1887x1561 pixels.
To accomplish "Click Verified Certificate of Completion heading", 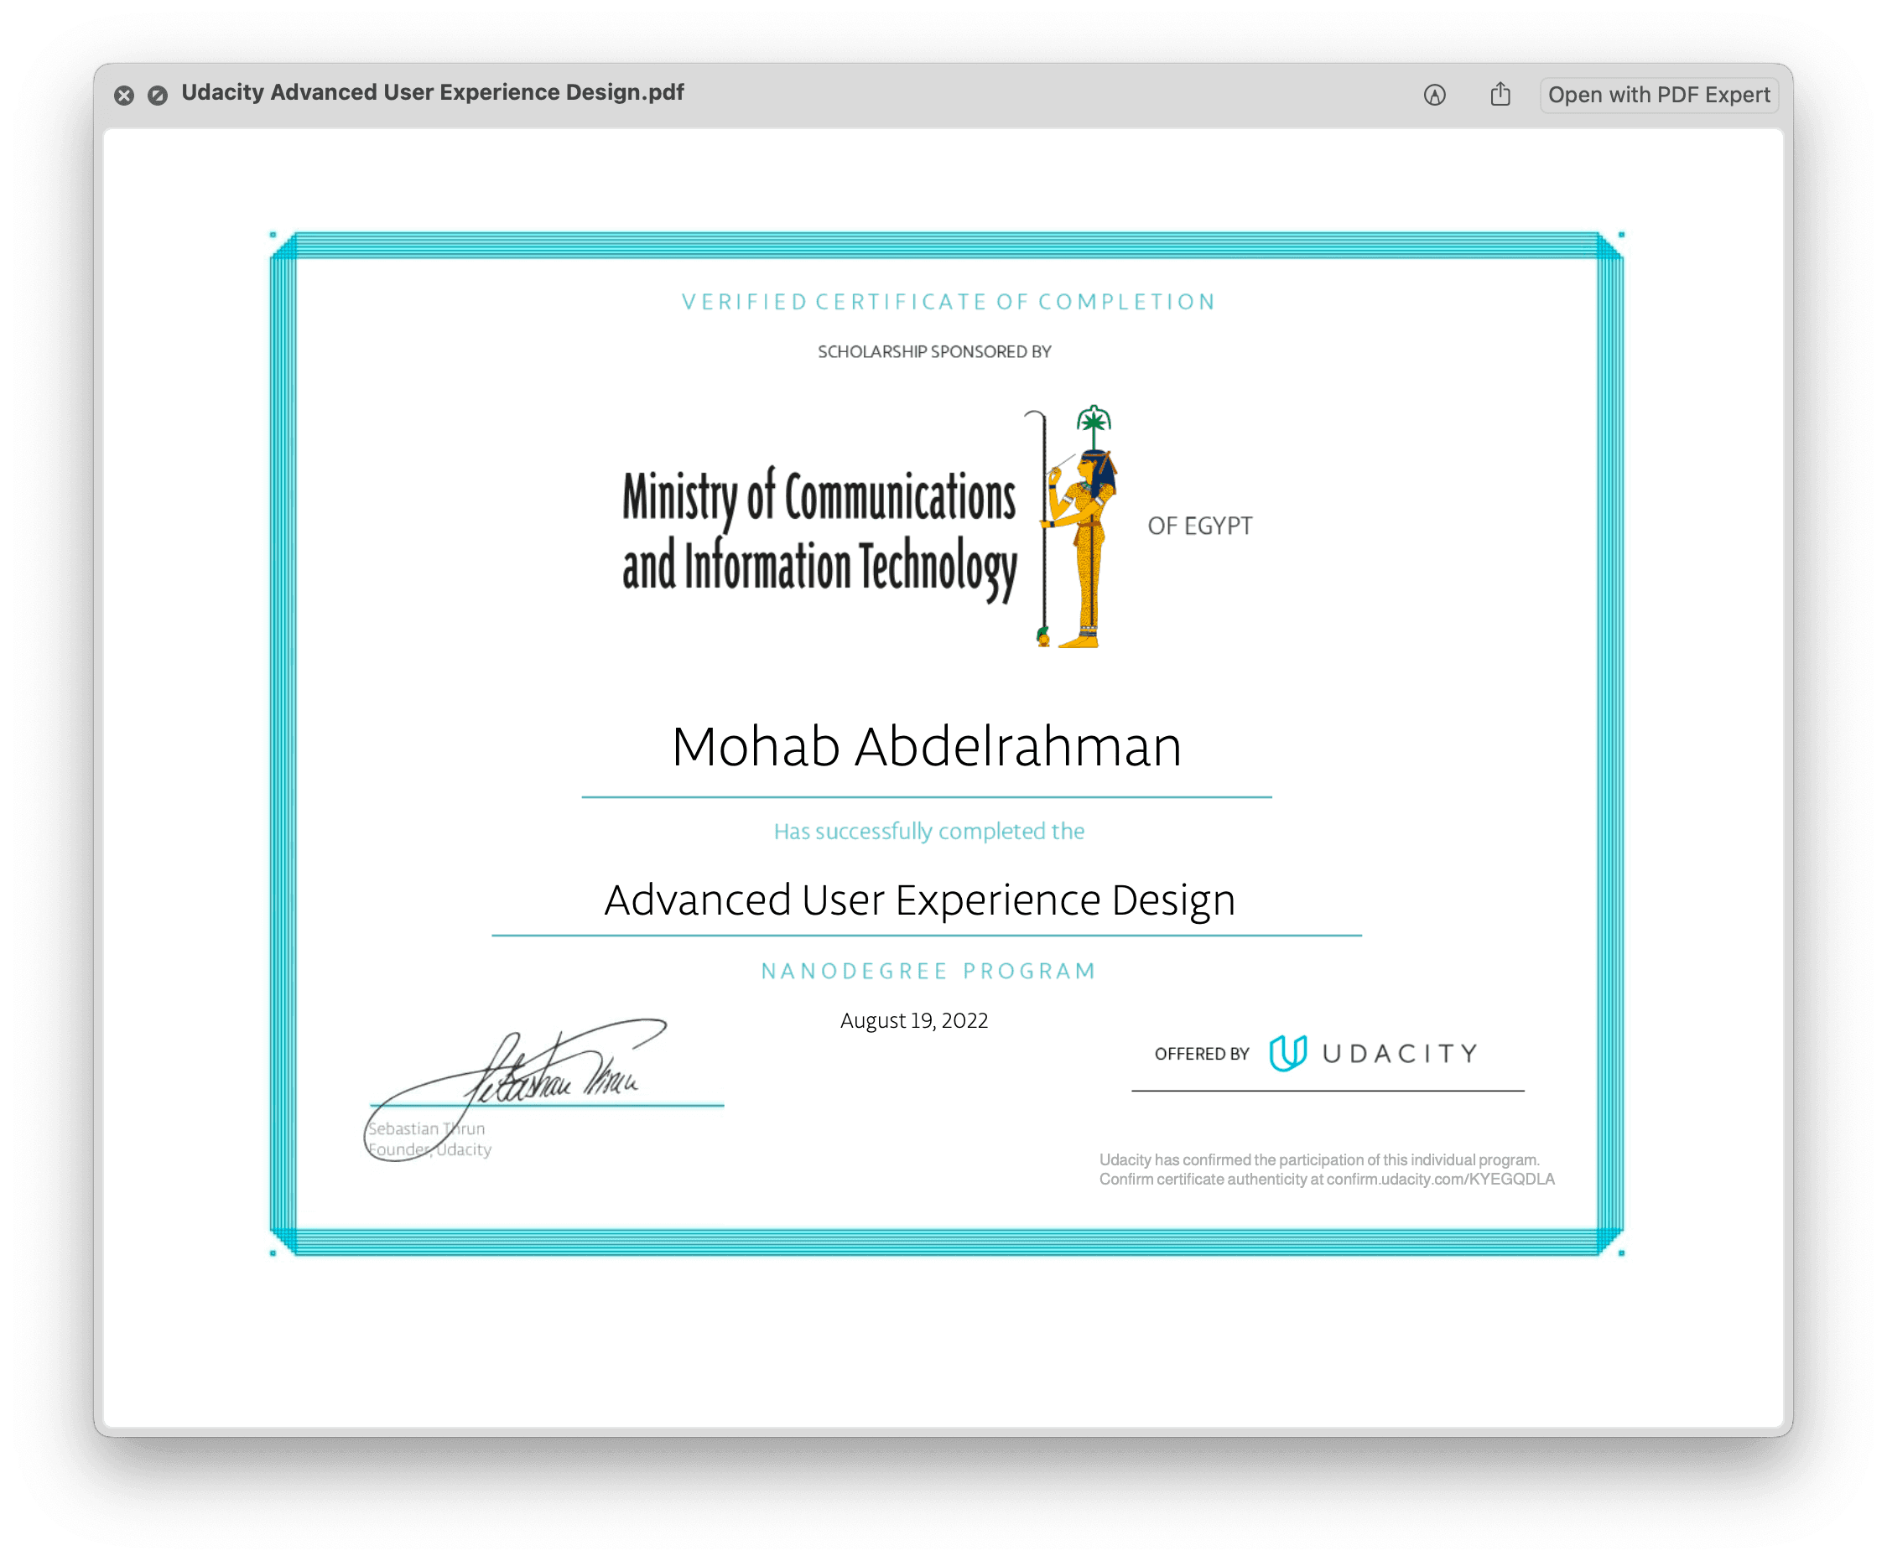I will coord(948,302).
